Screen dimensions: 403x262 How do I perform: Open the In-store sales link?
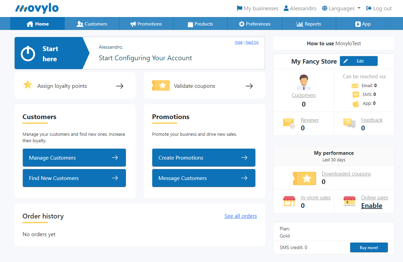click(315, 198)
